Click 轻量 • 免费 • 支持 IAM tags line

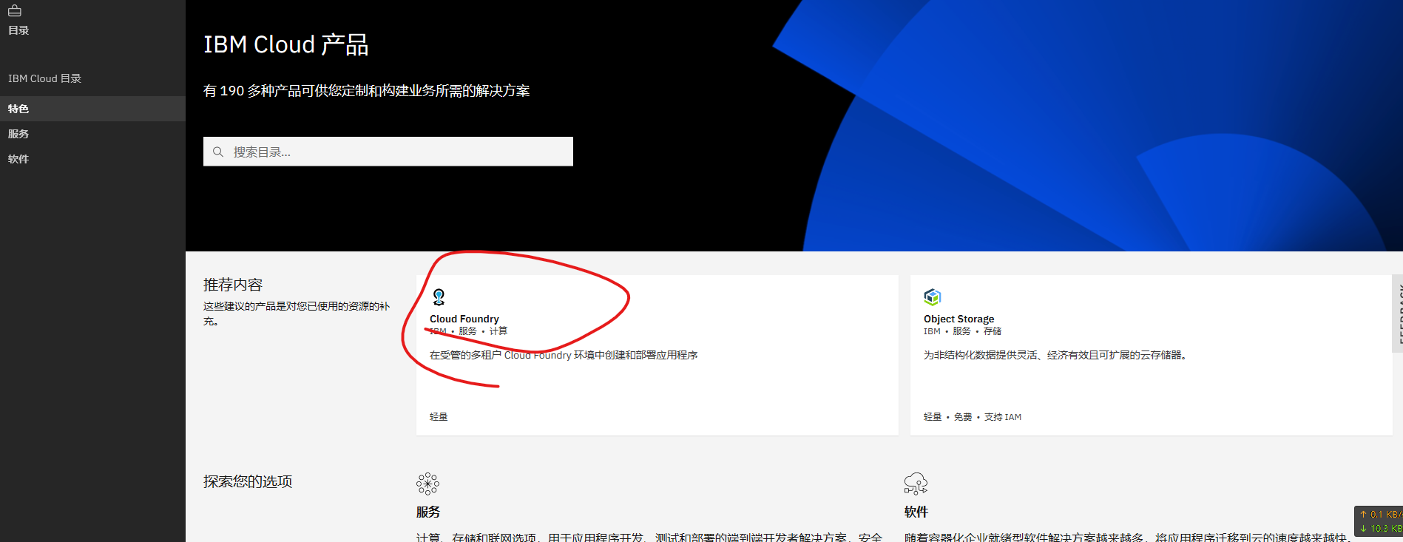tap(973, 417)
